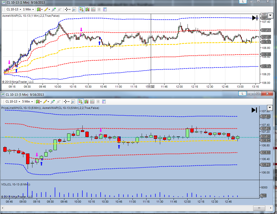Viewport: 277px width, 214px height.
Task: Open instrument dropdown CL 10-13 in 1 Min chart
Action: [x=14, y=9]
